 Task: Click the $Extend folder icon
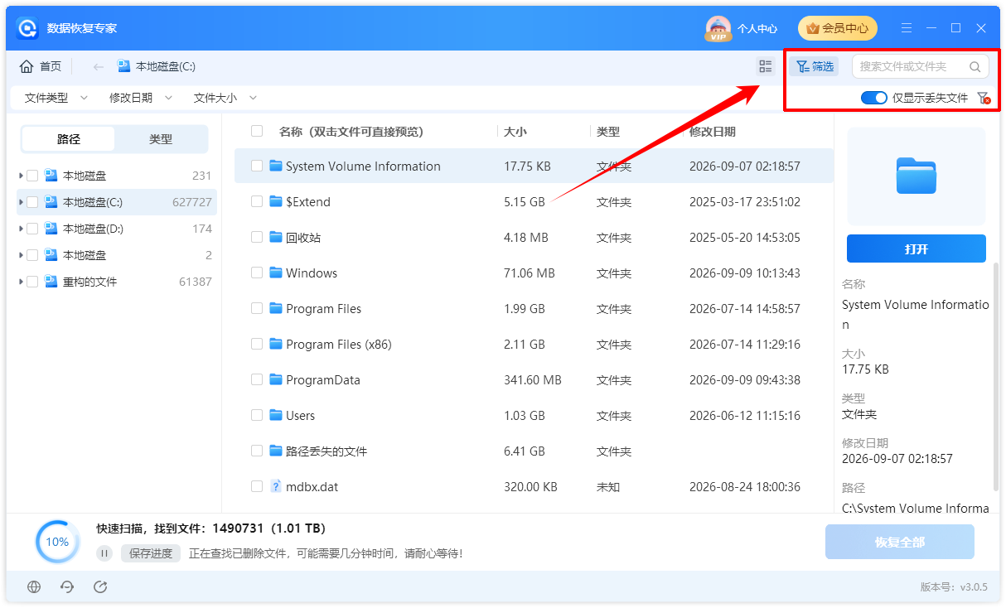tap(277, 201)
